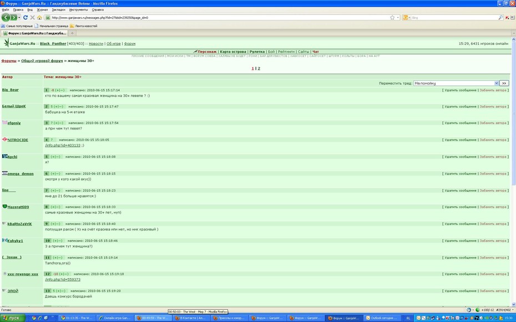
Task: Open the /info.php?id=559373 link
Action: pyautogui.click(x=63, y=280)
